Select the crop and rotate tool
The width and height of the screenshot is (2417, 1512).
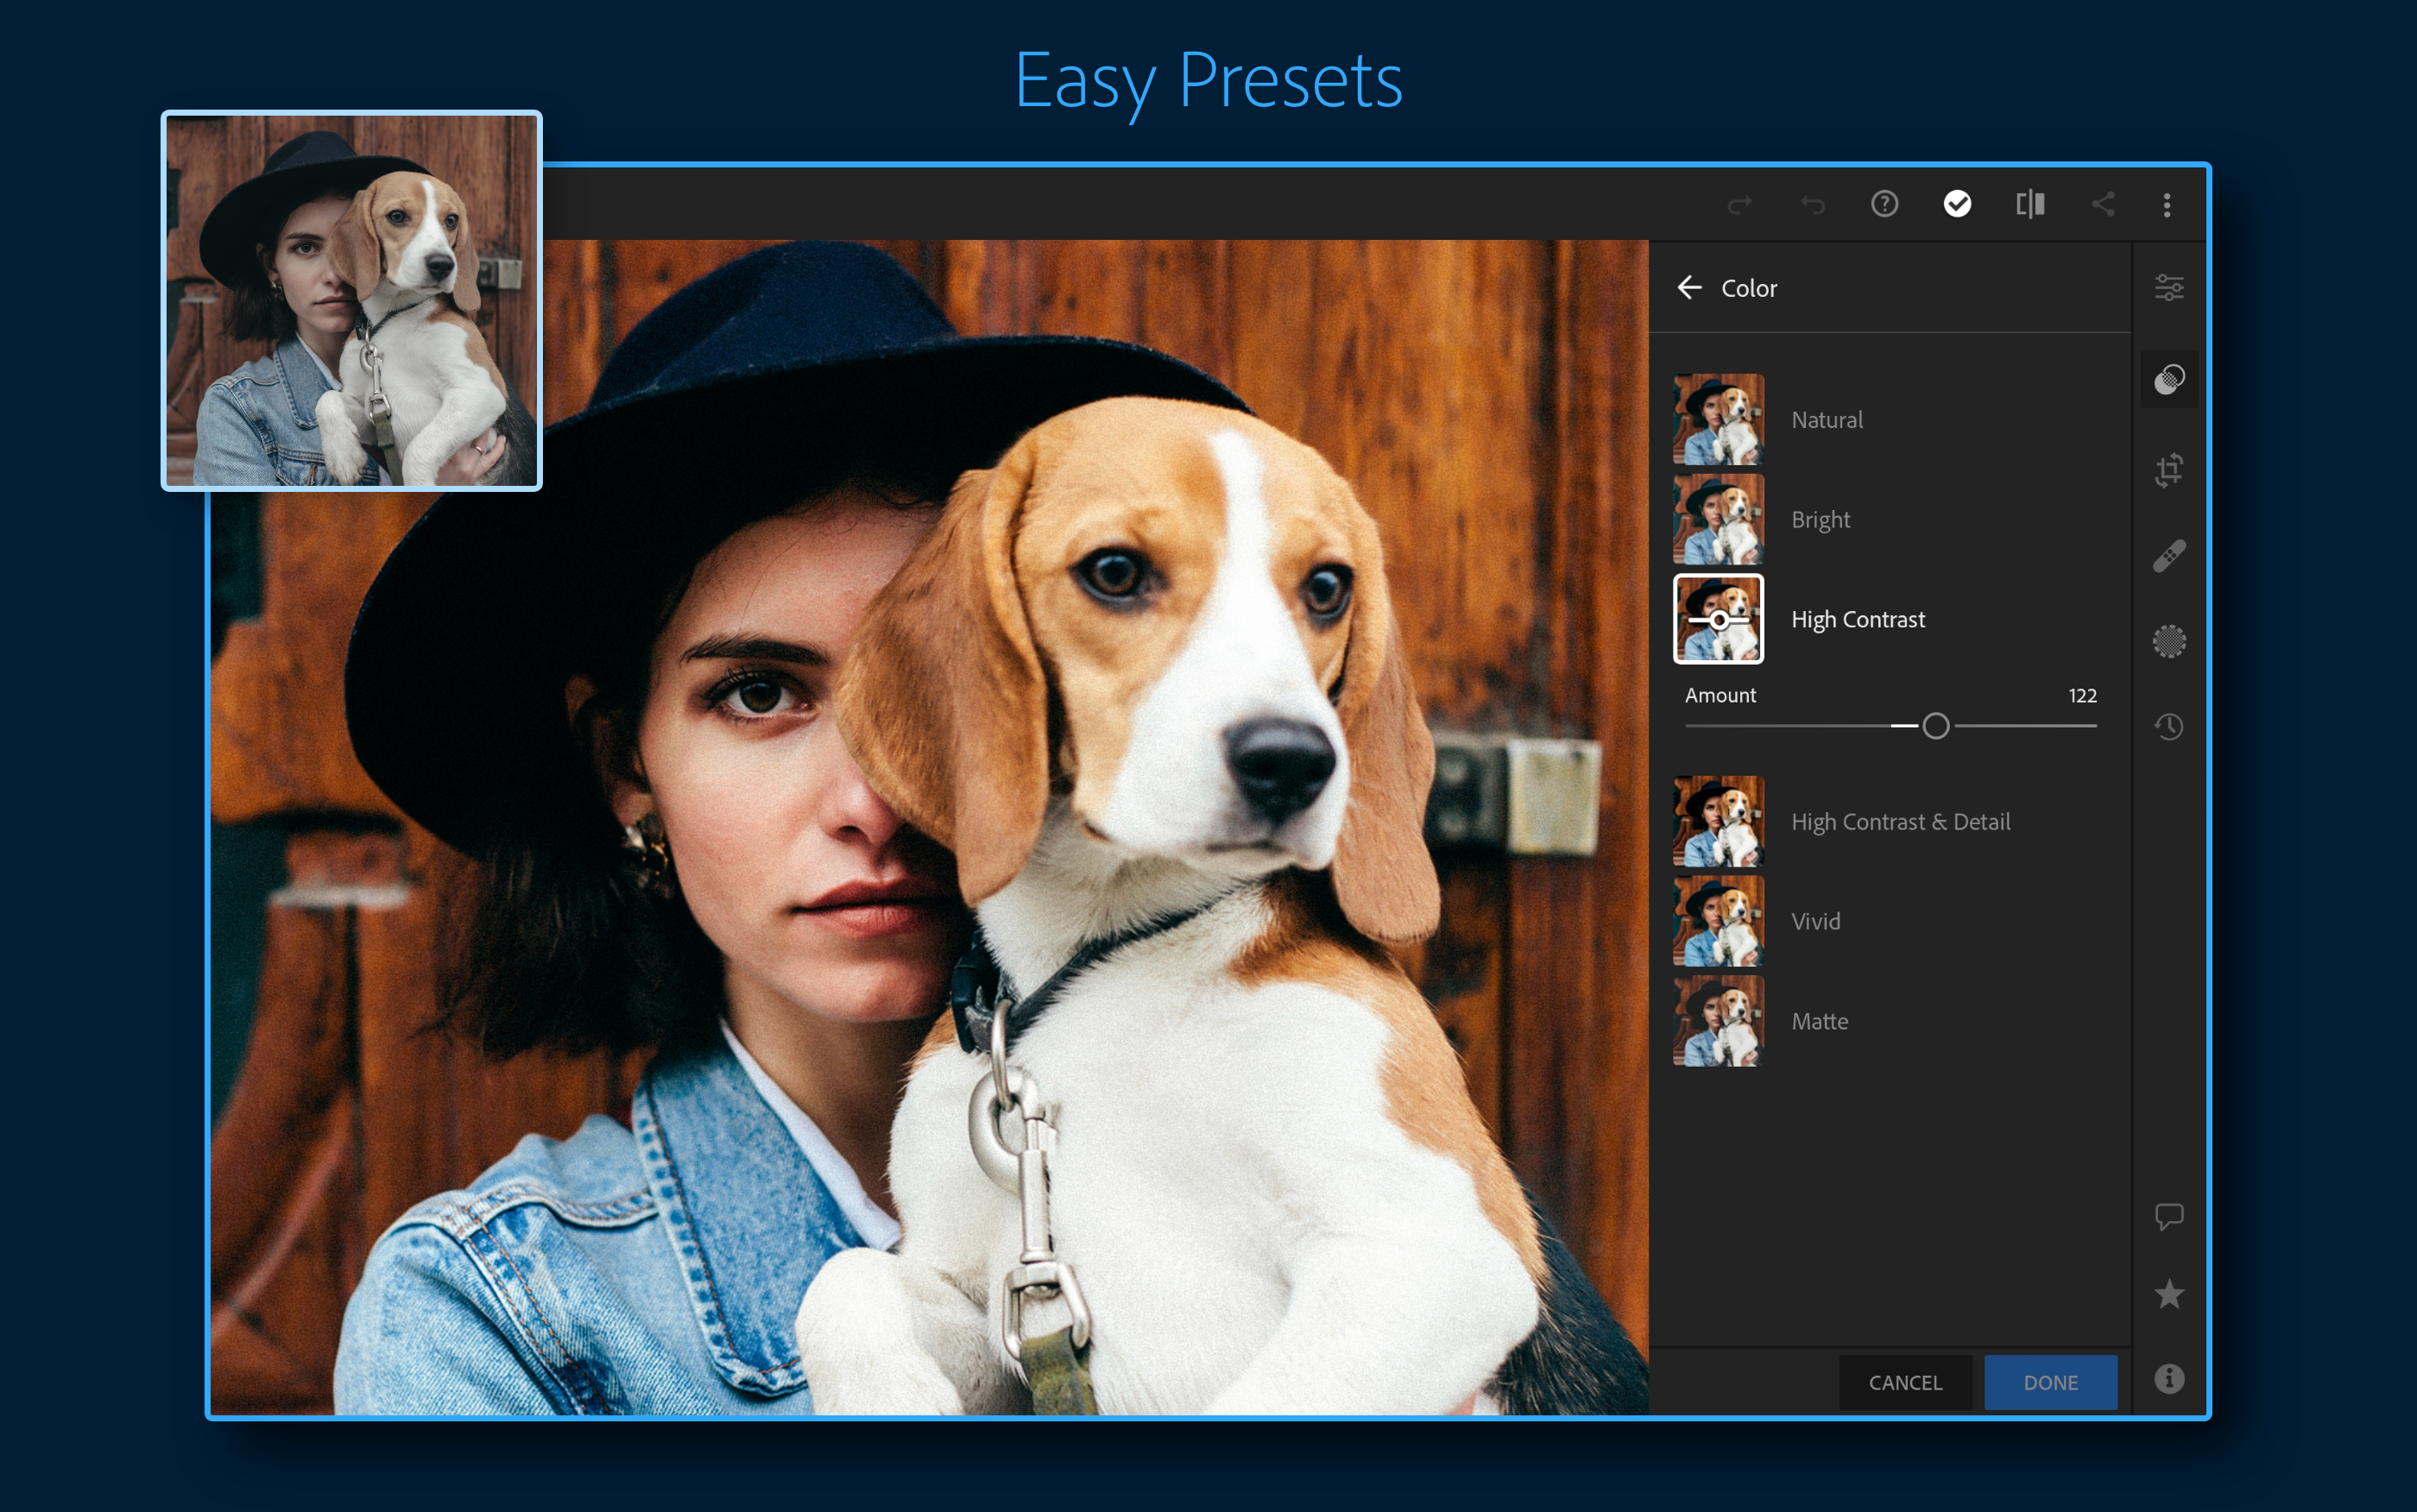pos(2169,469)
